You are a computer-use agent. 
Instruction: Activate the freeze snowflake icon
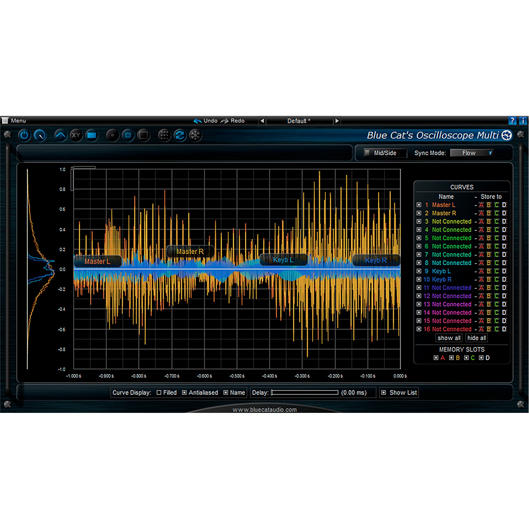pyautogui.click(x=195, y=135)
